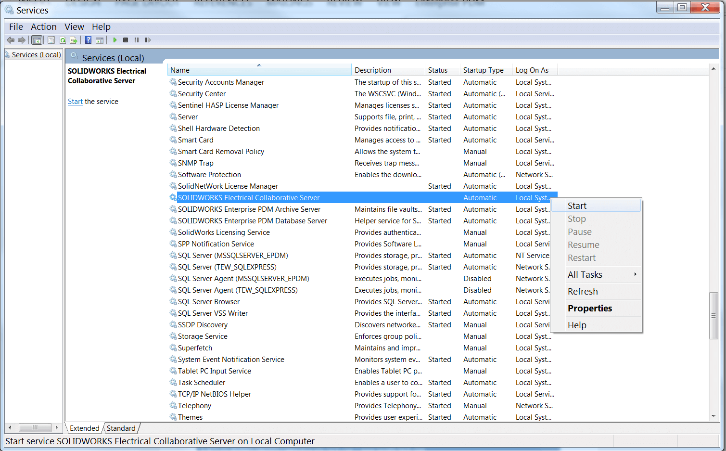Click the Back arrow in the toolbar

(11, 40)
